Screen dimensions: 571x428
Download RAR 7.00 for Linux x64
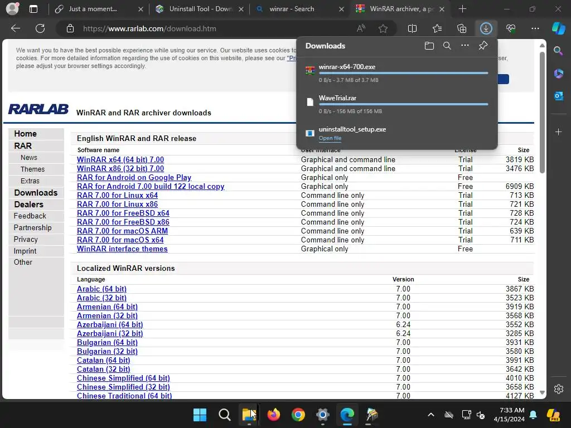click(117, 195)
